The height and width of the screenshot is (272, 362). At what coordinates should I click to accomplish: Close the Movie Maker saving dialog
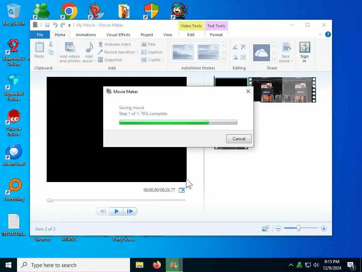(x=248, y=91)
